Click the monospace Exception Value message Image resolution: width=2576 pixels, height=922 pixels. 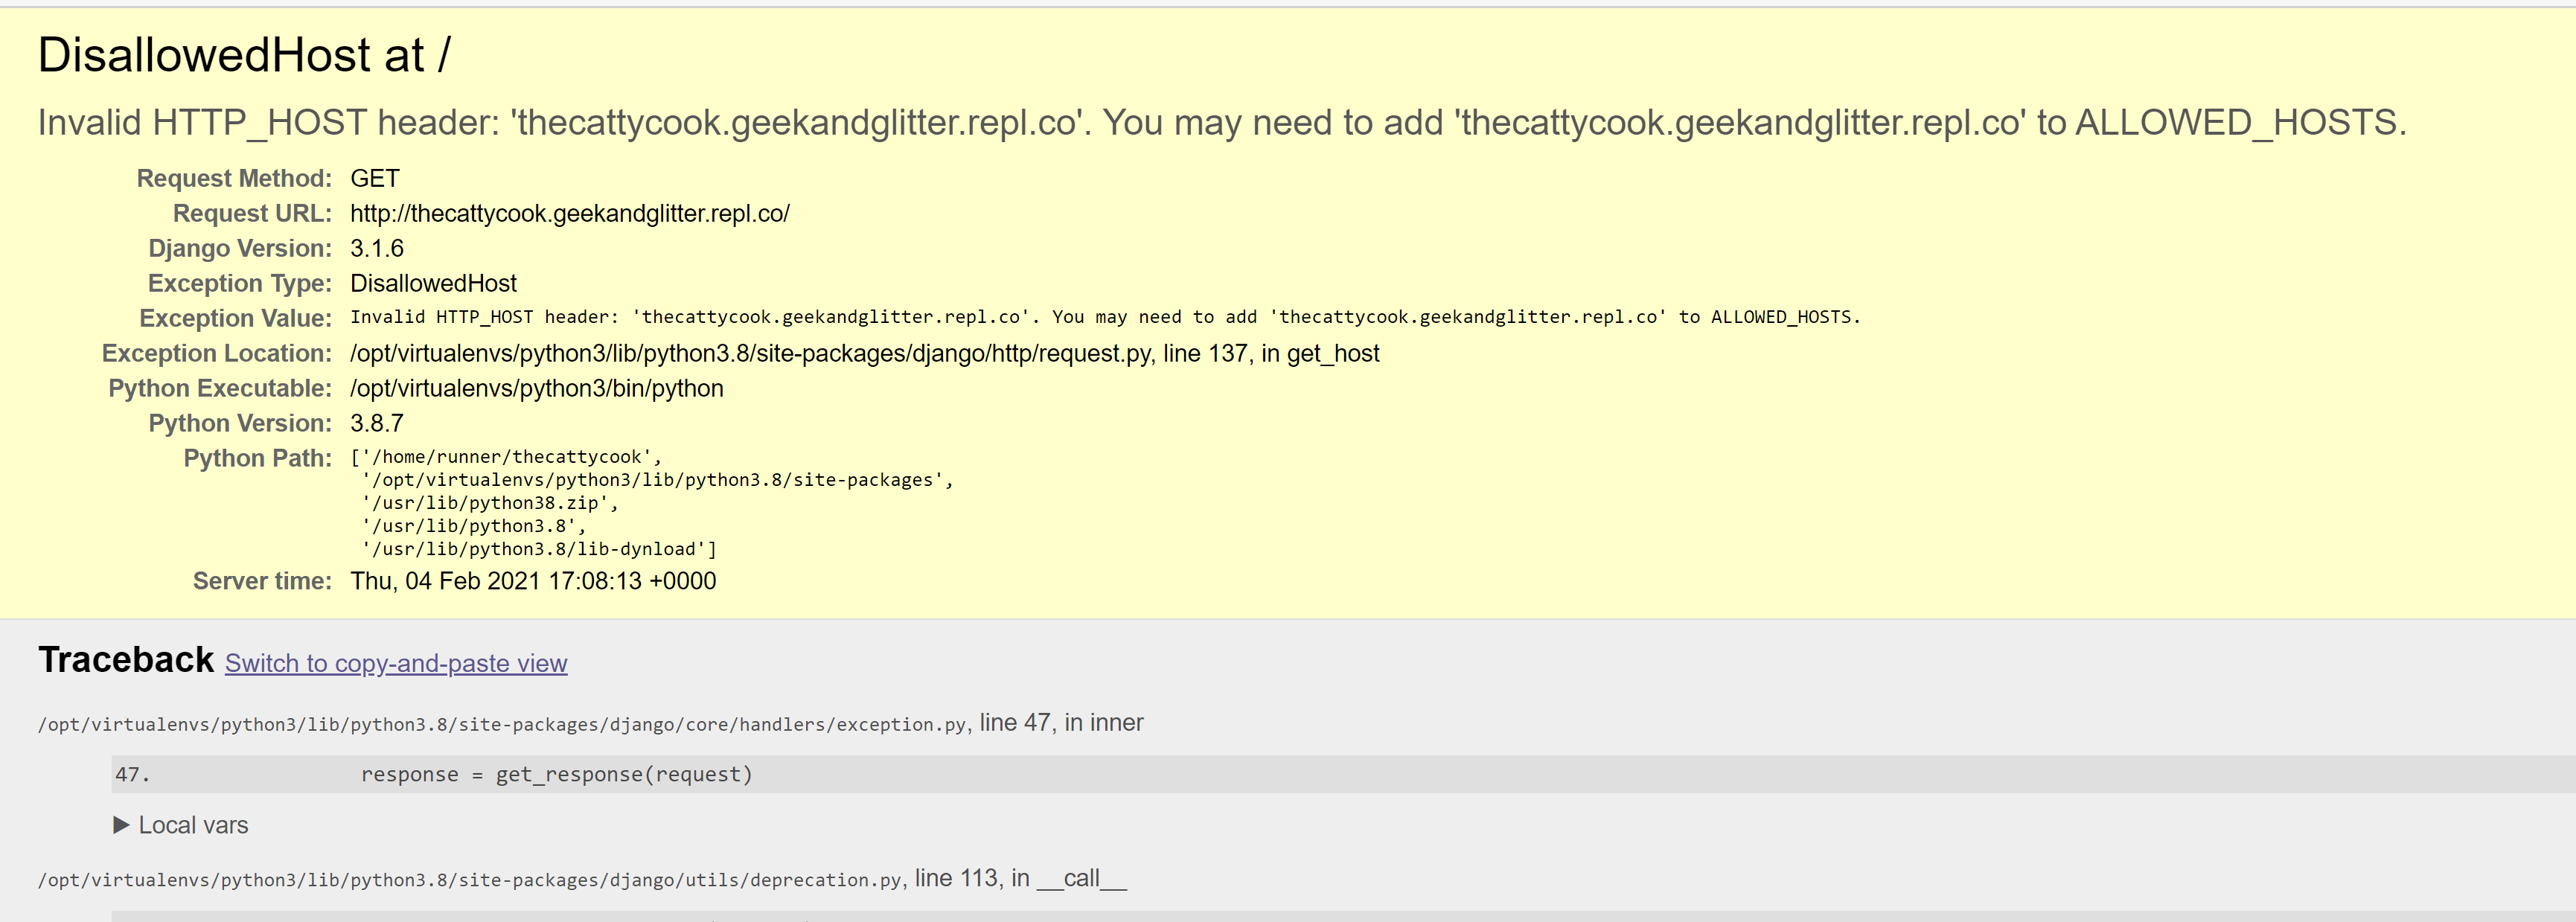1104,317
